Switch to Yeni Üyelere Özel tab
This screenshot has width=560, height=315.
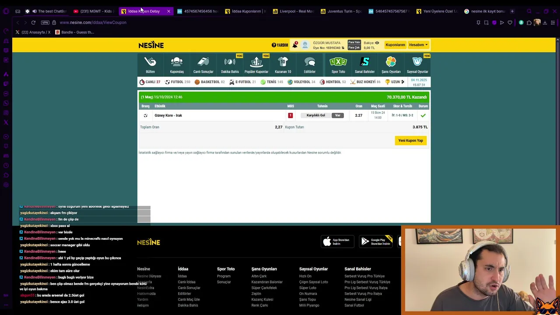437,11
